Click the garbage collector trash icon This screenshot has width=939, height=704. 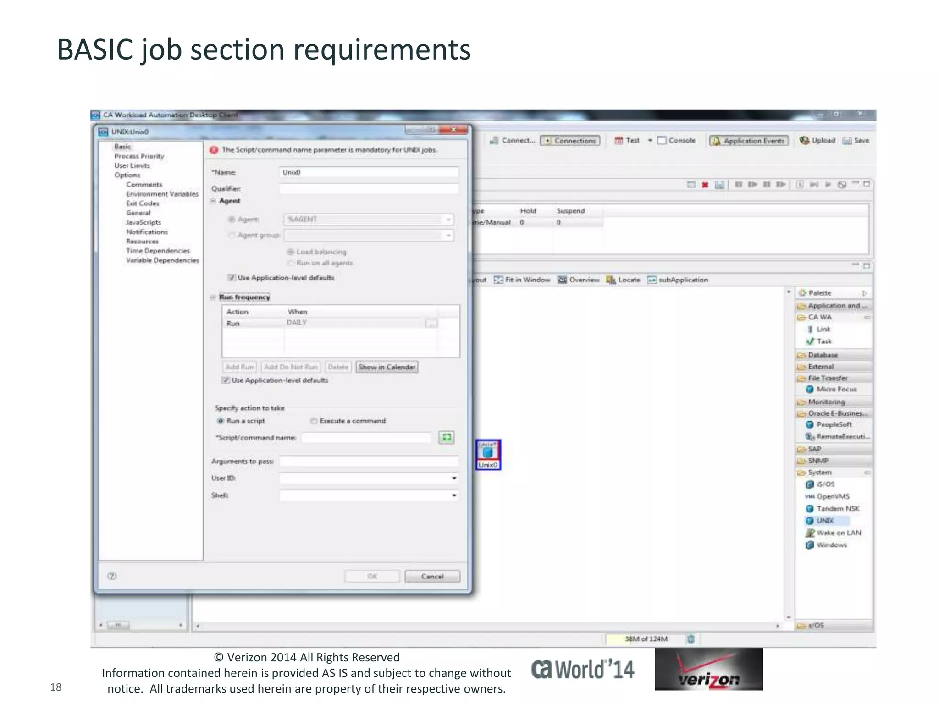coord(691,639)
